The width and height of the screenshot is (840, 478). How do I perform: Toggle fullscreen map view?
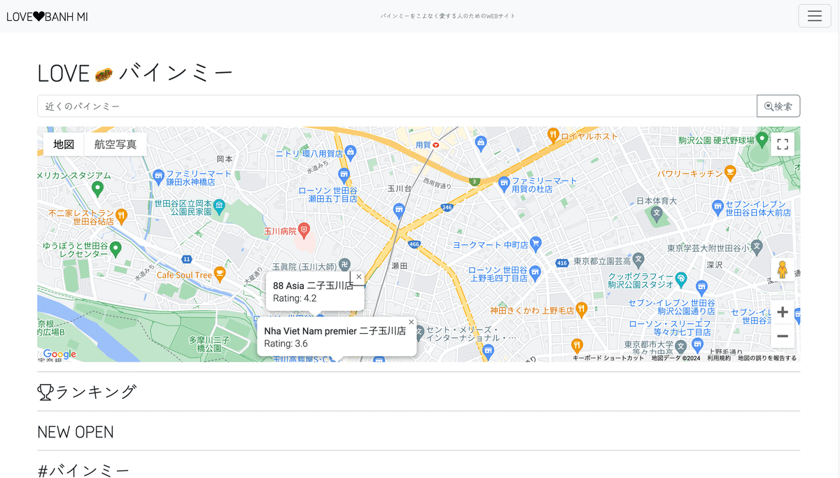(783, 144)
